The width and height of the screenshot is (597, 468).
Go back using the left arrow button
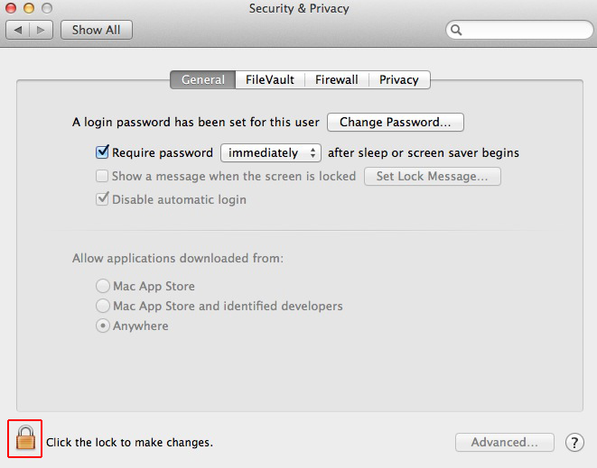[x=18, y=30]
